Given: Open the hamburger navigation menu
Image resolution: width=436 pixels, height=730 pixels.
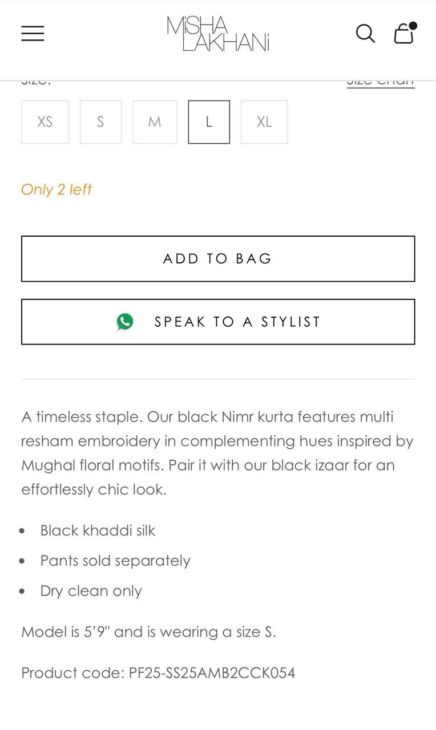Looking at the screenshot, I should [33, 34].
